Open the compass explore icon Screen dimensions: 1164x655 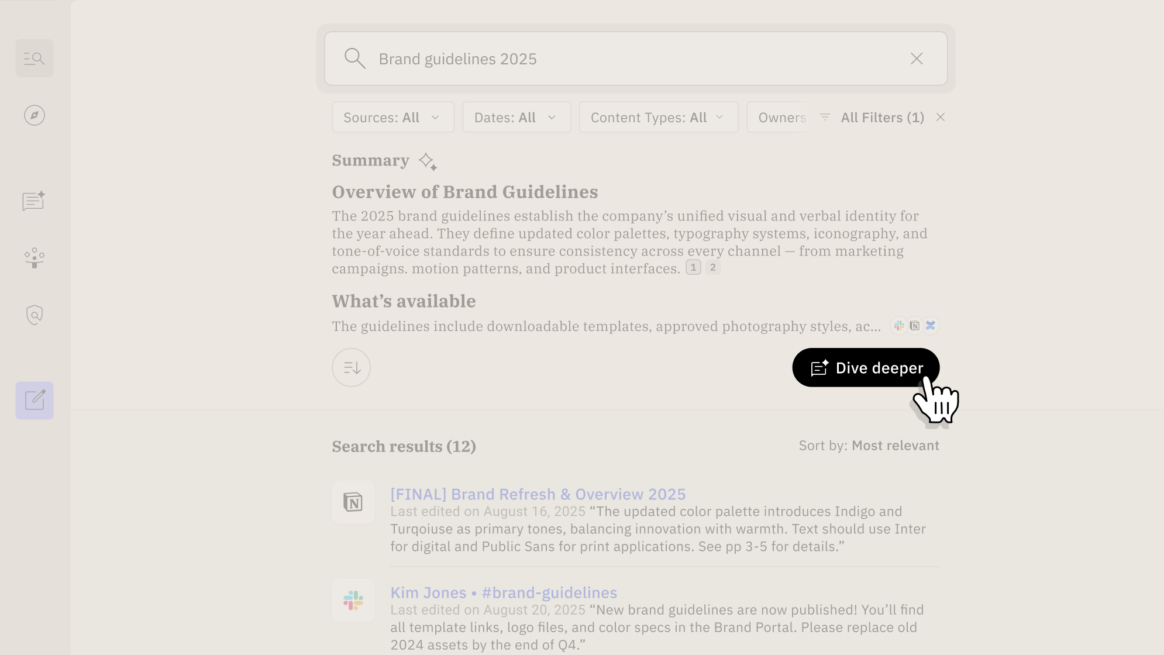pos(34,115)
